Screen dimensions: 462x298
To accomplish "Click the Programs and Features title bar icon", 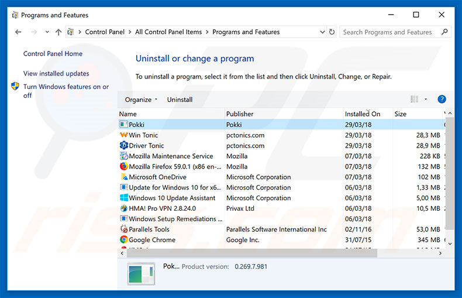I will 15,15.
